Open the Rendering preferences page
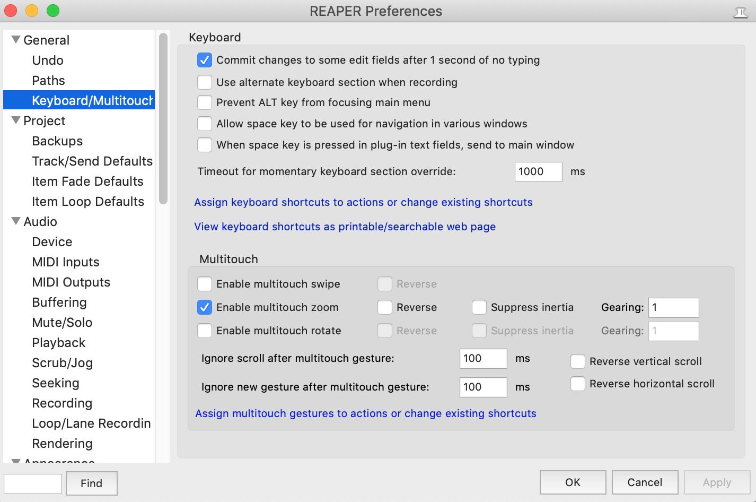Image resolution: width=756 pixels, height=502 pixels. (62, 444)
